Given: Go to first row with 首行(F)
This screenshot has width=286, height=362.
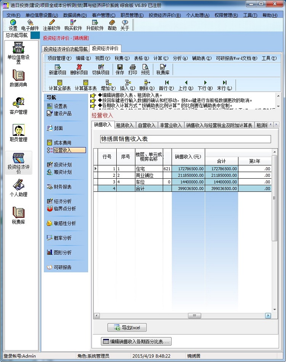Looking at the screenshot, I should [x=166, y=85].
